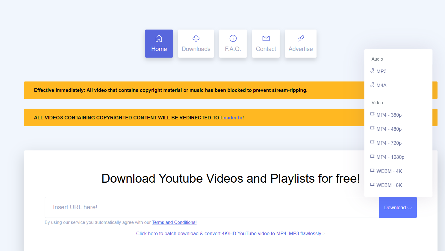445x251 pixels.
Task: Focus the Insert URL here field
Action: coord(212,207)
